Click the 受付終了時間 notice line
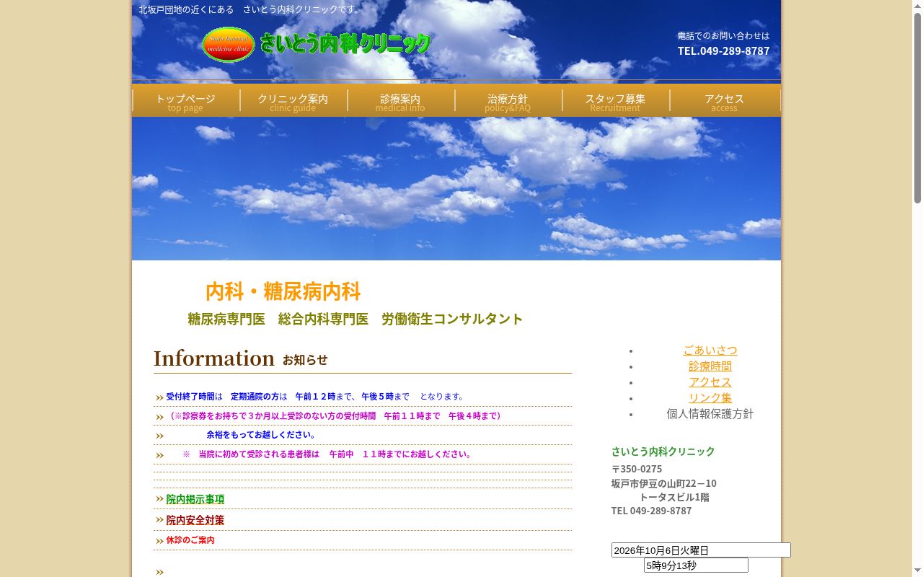 [317, 397]
